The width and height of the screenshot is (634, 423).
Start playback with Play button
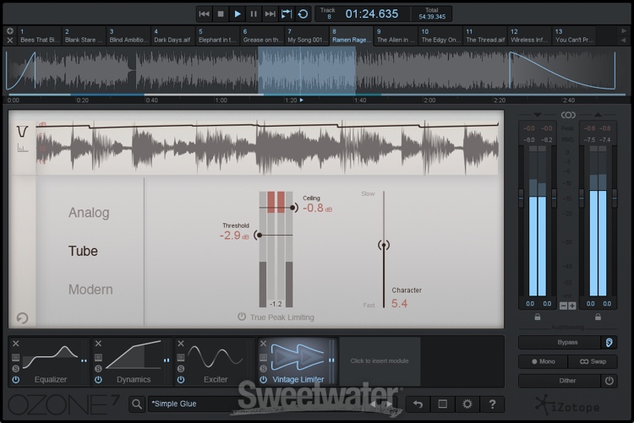click(238, 14)
